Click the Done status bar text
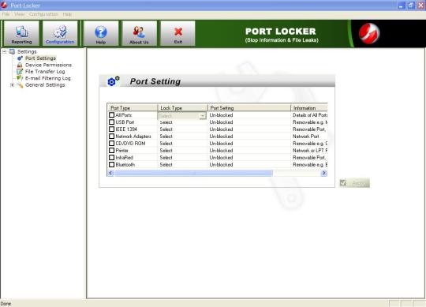This screenshot has width=426, height=307. tap(6, 304)
